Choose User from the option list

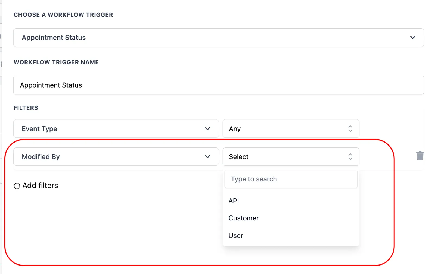pos(291,236)
